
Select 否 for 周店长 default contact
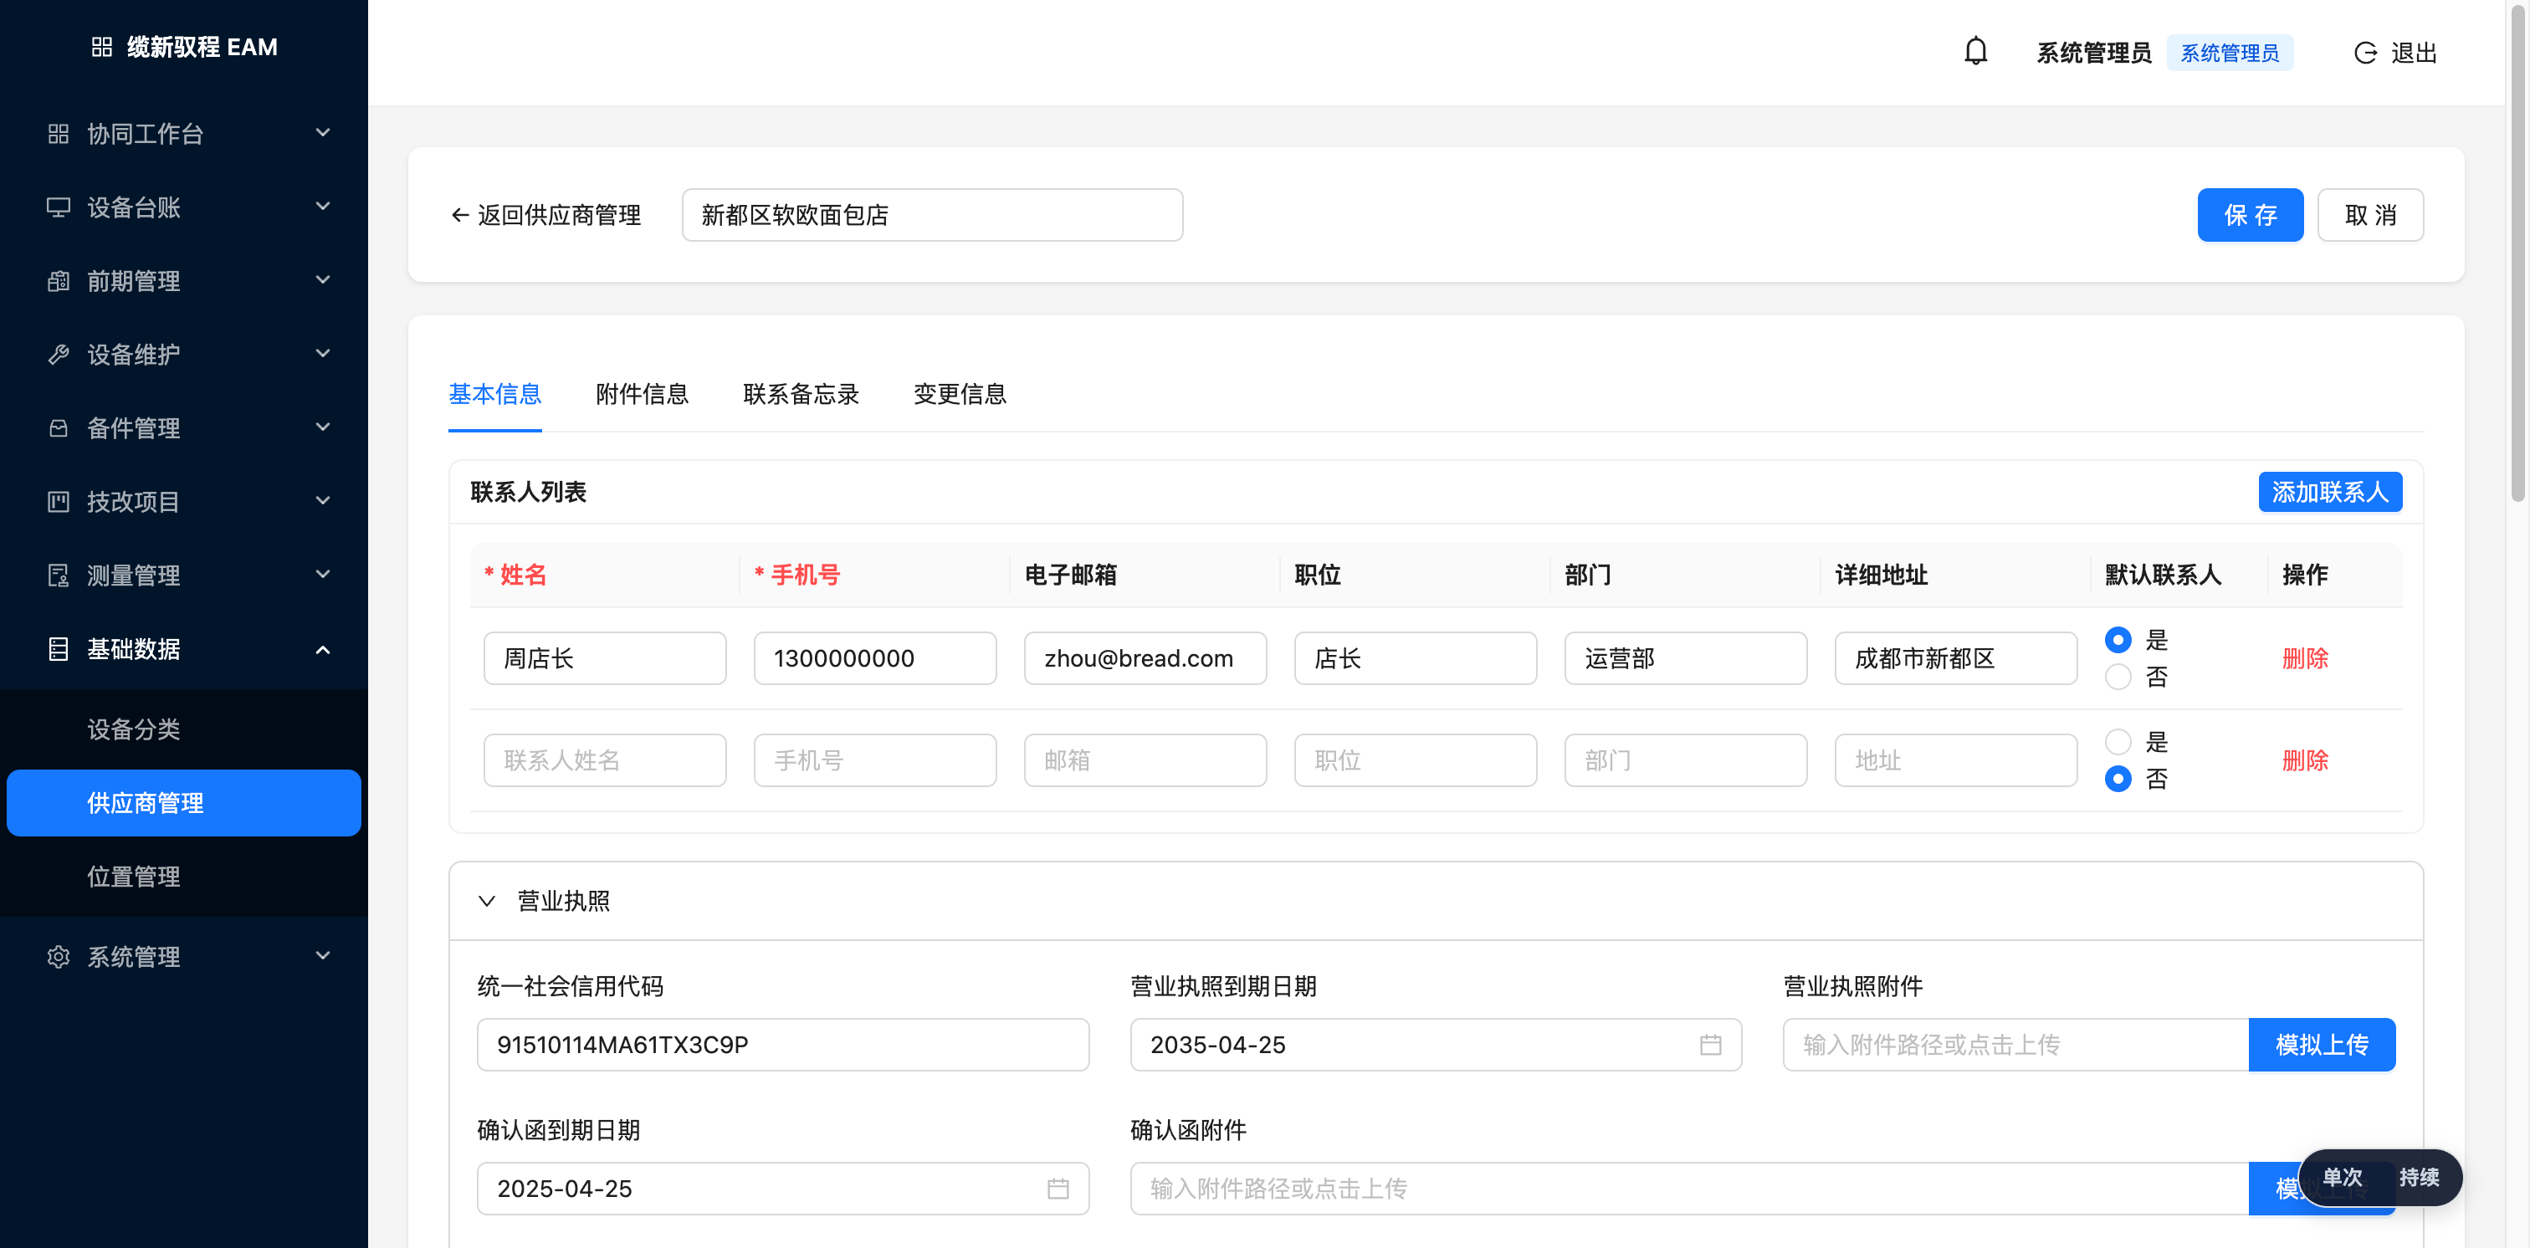click(2118, 678)
